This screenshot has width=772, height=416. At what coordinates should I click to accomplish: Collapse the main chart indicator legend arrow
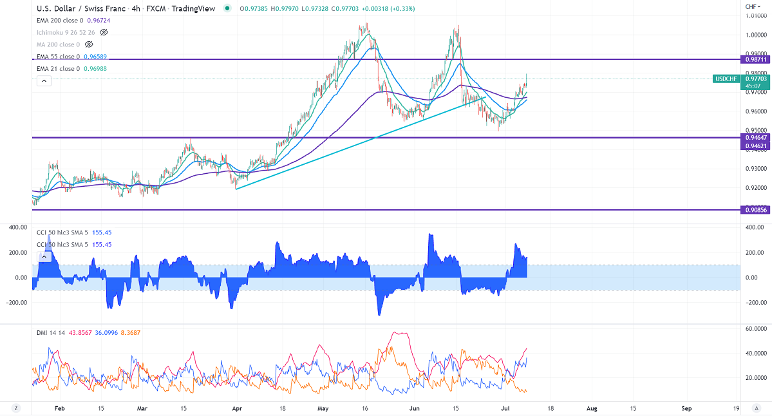point(44,80)
